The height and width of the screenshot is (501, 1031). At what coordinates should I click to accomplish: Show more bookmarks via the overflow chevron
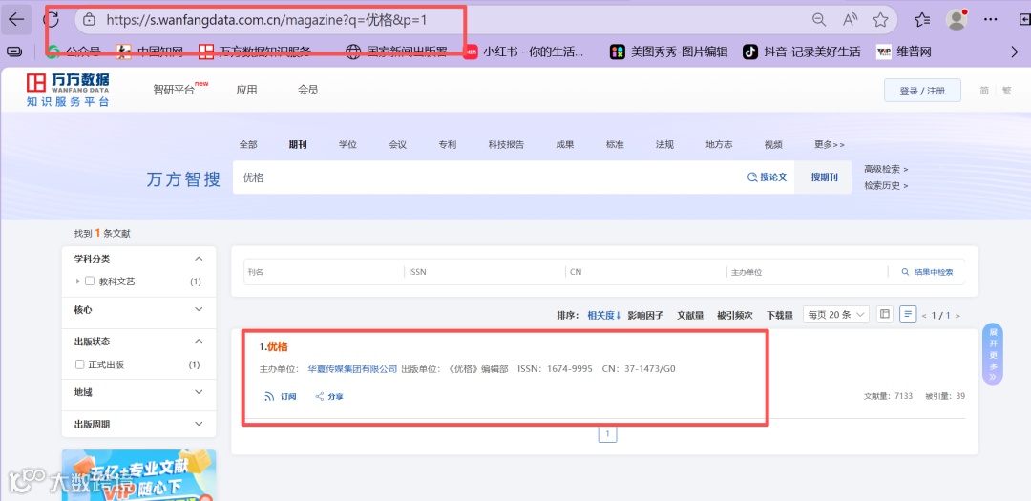coord(1015,52)
